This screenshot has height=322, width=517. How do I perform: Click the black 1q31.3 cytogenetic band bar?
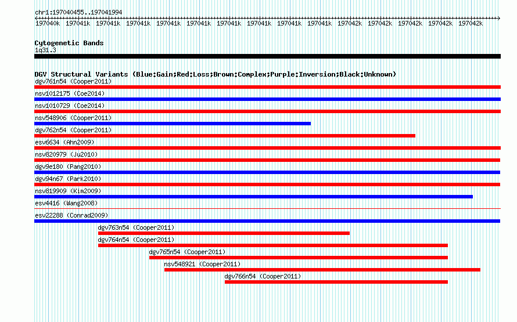(267, 56)
